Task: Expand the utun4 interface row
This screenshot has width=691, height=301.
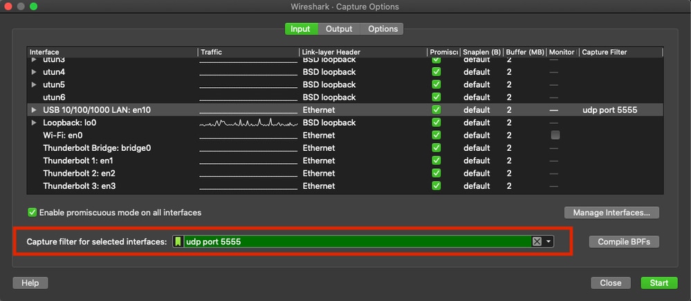Action: pos(34,72)
